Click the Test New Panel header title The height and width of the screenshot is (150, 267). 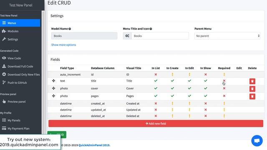[x=21, y=5]
